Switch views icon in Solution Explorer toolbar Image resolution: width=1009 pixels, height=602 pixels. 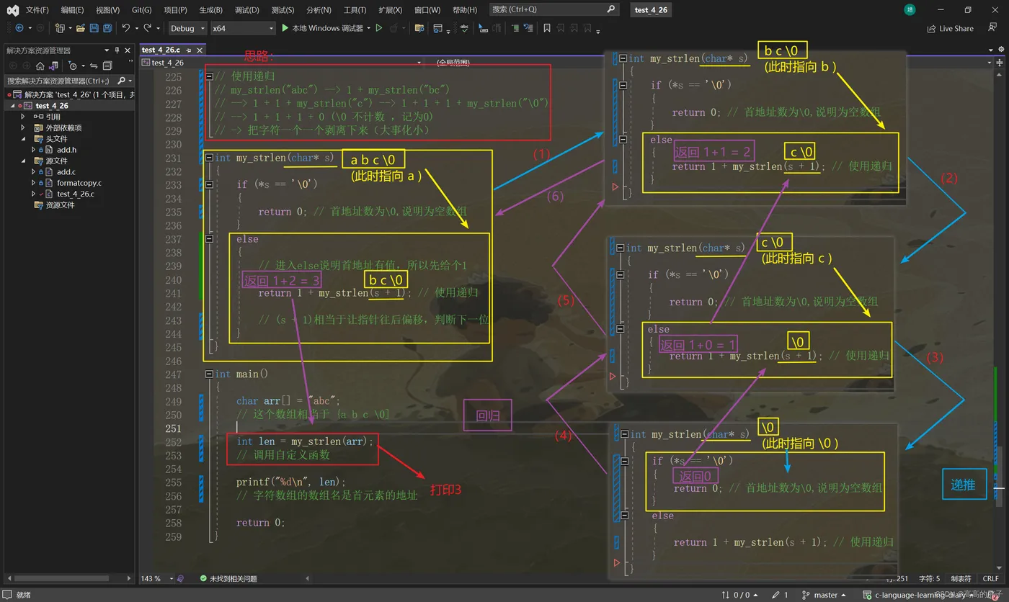pyautogui.click(x=53, y=66)
